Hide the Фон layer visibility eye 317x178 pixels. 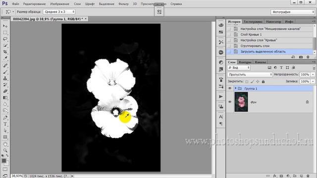[x=230, y=102]
